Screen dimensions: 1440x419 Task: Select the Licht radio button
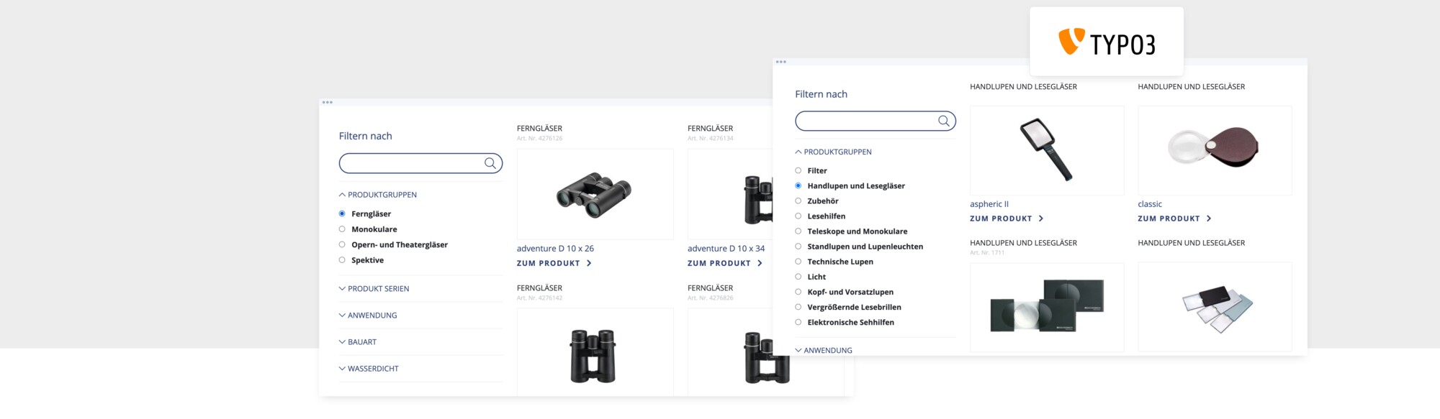tap(798, 277)
